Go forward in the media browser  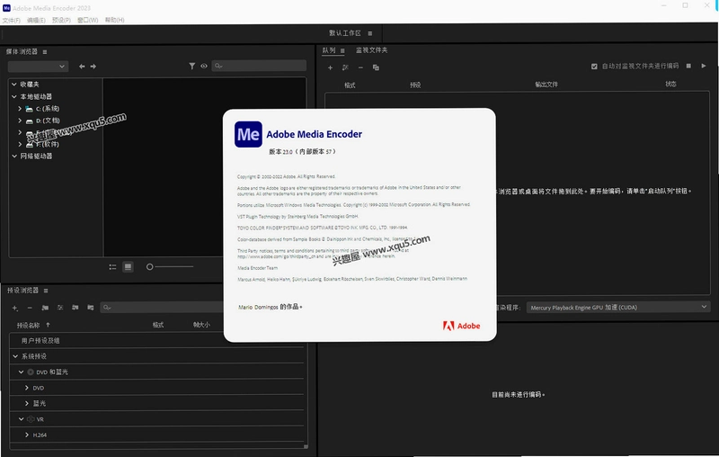93,67
